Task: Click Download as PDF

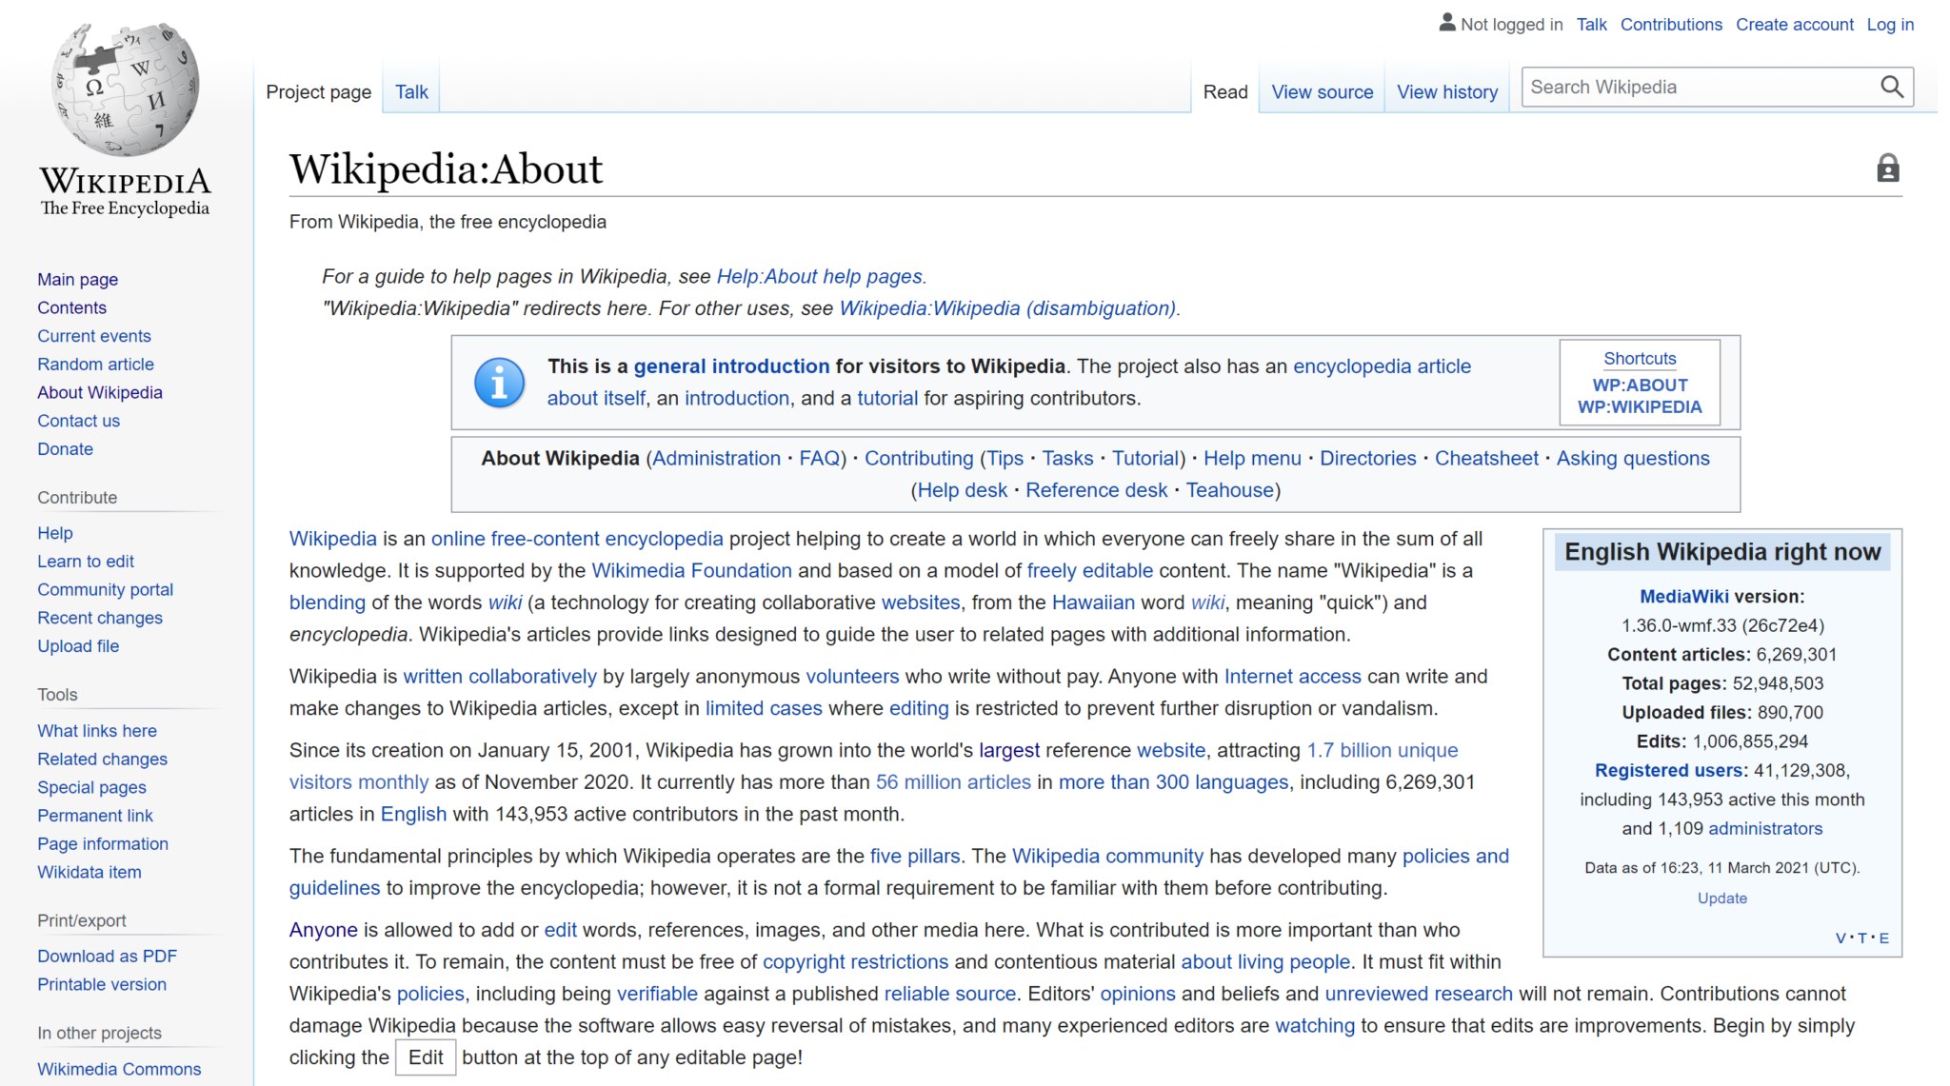Action: [x=107, y=956]
